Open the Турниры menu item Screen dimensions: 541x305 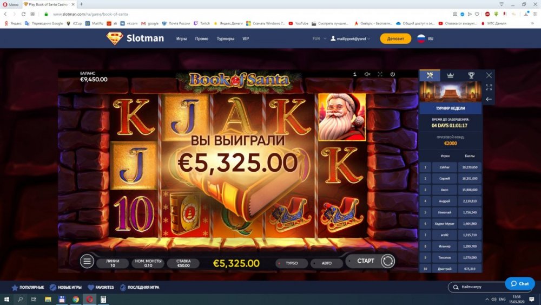[225, 38]
